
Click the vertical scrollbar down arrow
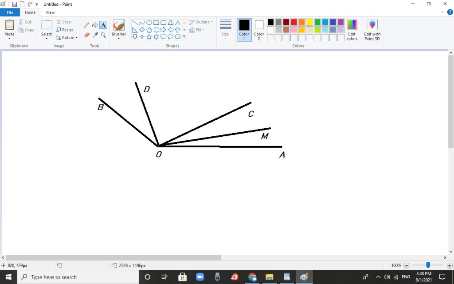tap(451, 252)
